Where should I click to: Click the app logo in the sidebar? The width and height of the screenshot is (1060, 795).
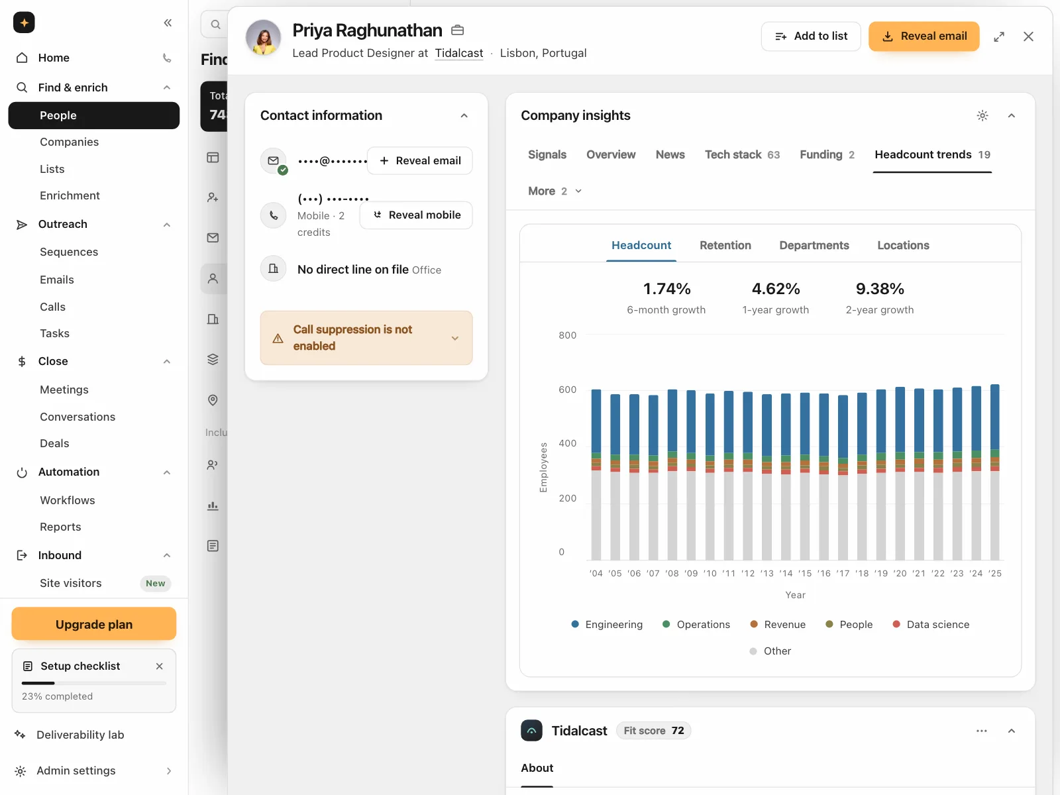click(24, 23)
